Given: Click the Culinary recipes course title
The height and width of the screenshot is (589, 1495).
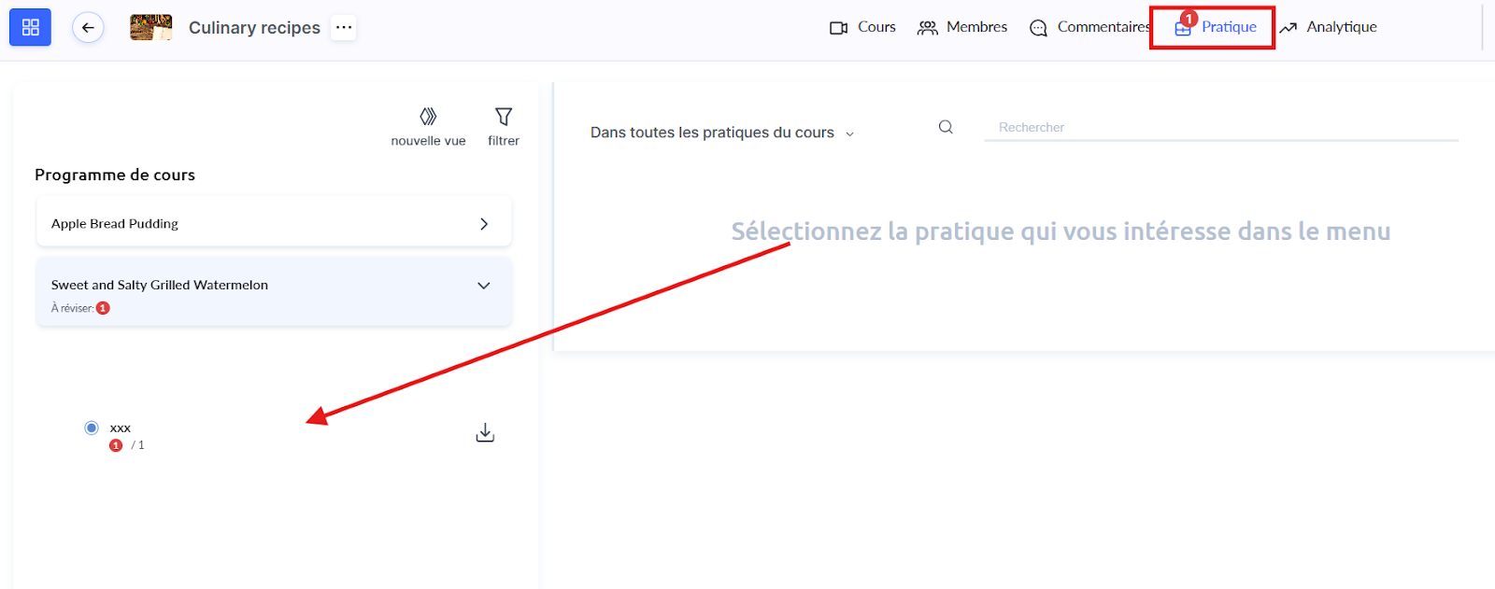Looking at the screenshot, I should pyautogui.click(x=254, y=28).
